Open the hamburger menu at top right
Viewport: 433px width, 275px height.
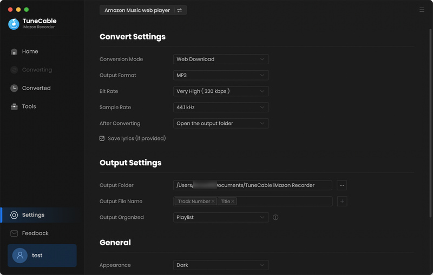click(422, 10)
